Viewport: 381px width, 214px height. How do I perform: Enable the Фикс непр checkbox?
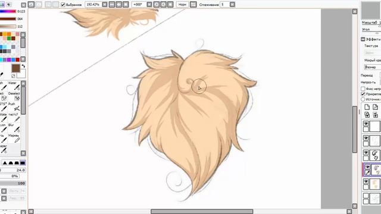(363, 89)
